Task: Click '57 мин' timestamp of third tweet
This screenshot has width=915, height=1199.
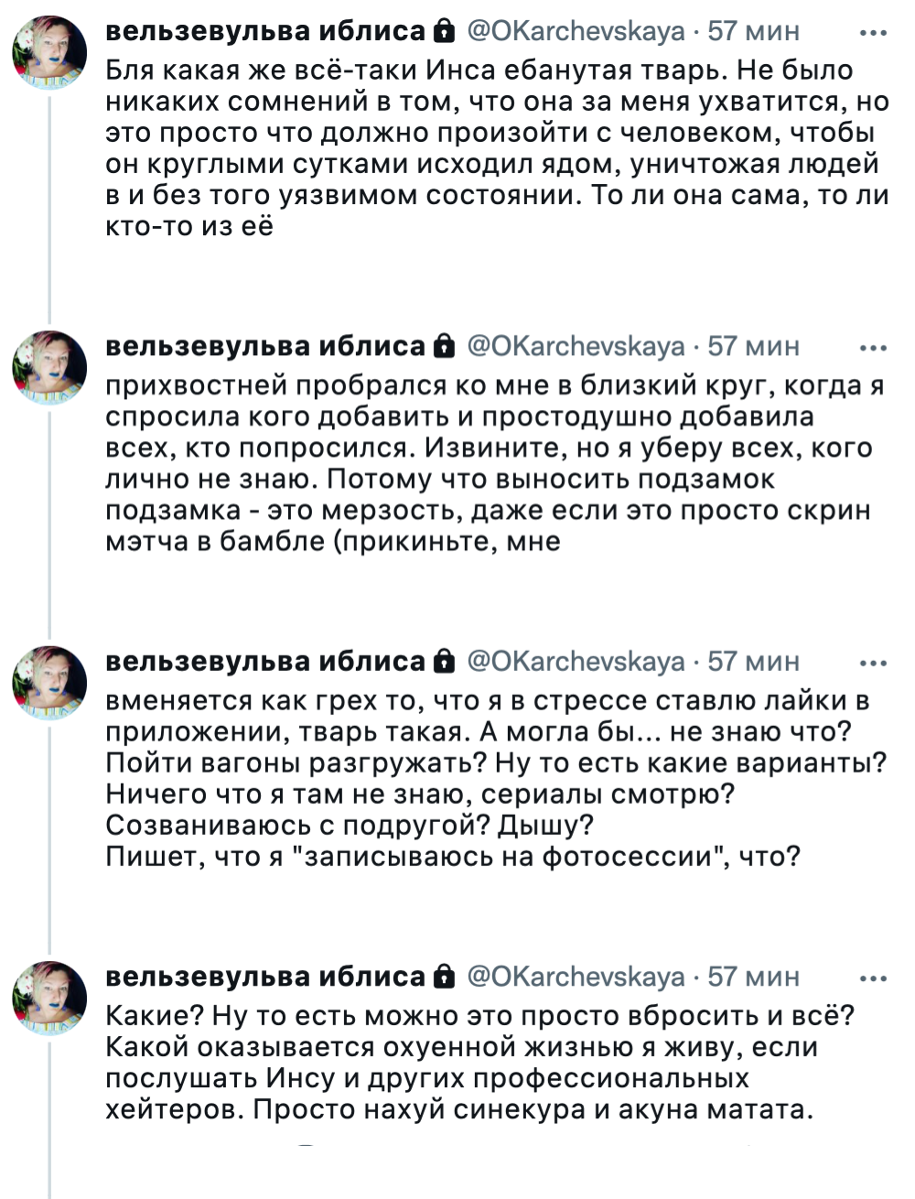Action: click(x=753, y=662)
